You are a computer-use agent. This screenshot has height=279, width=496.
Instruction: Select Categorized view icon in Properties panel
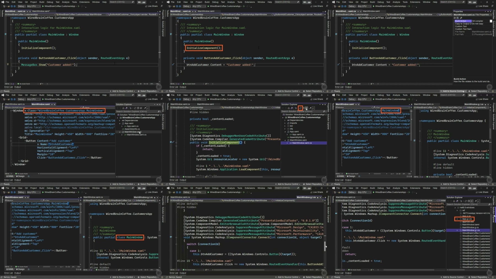[455, 18]
